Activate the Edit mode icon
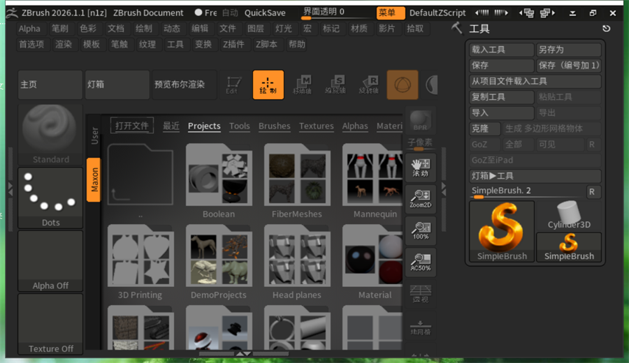This screenshot has height=363, width=629. click(x=233, y=85)
